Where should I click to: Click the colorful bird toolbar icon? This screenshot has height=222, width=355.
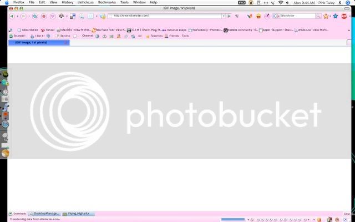250,16
